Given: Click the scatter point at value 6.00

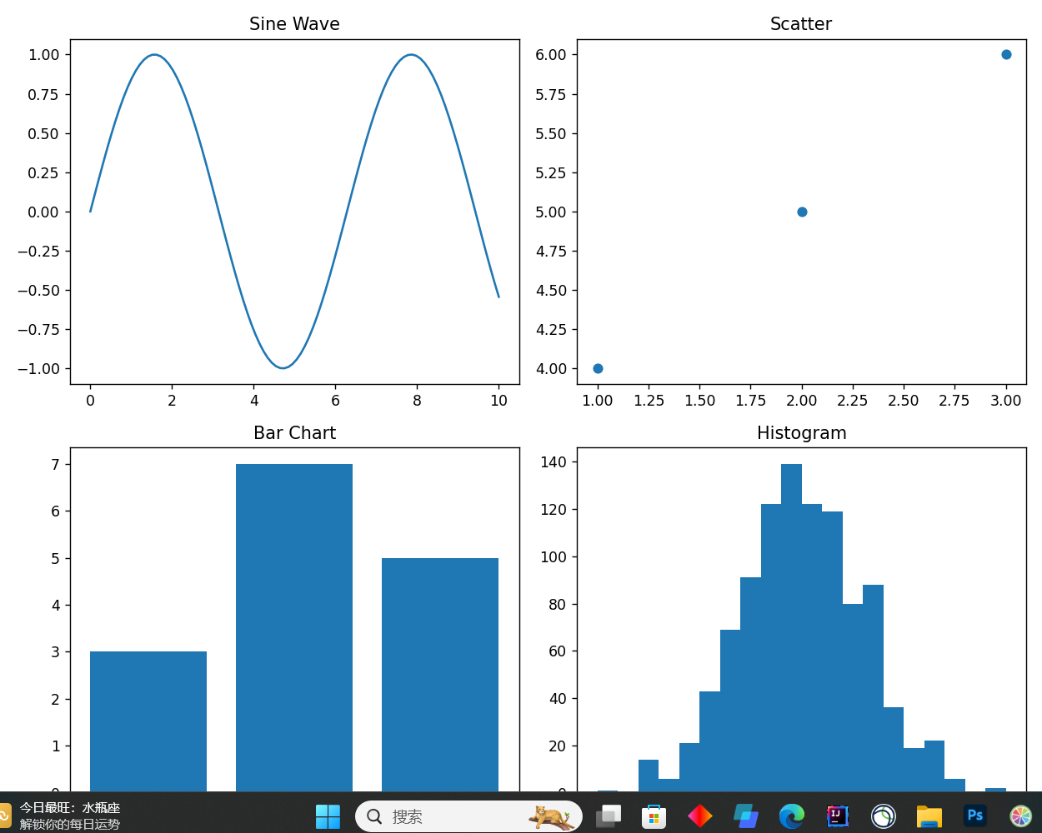Looking at the screenshot, I should [x=1006, y=54].
